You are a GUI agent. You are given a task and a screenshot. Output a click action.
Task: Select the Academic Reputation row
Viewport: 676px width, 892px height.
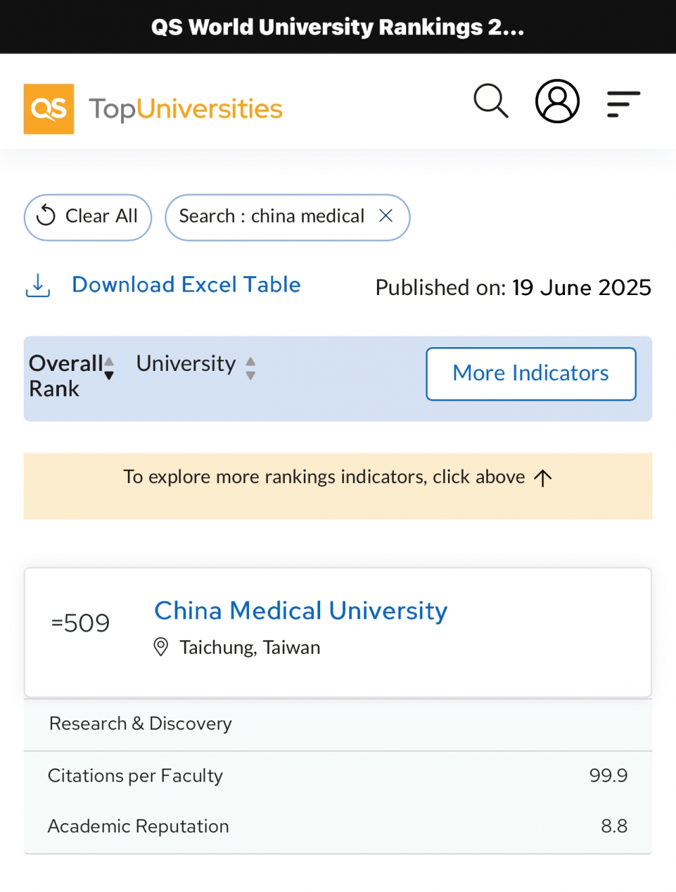(337, 826)
